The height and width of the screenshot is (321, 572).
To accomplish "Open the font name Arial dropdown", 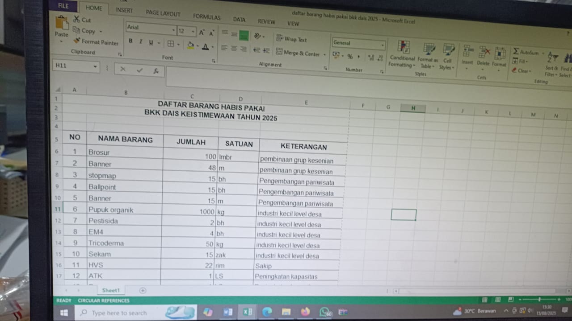I will click(174, 30).
